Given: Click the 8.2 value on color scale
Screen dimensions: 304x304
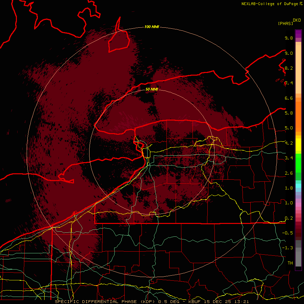Looking at the screenshot, I should (x=289, y=68).
